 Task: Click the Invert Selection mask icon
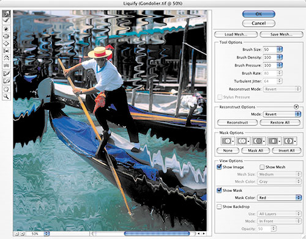[x=289, y=141]
